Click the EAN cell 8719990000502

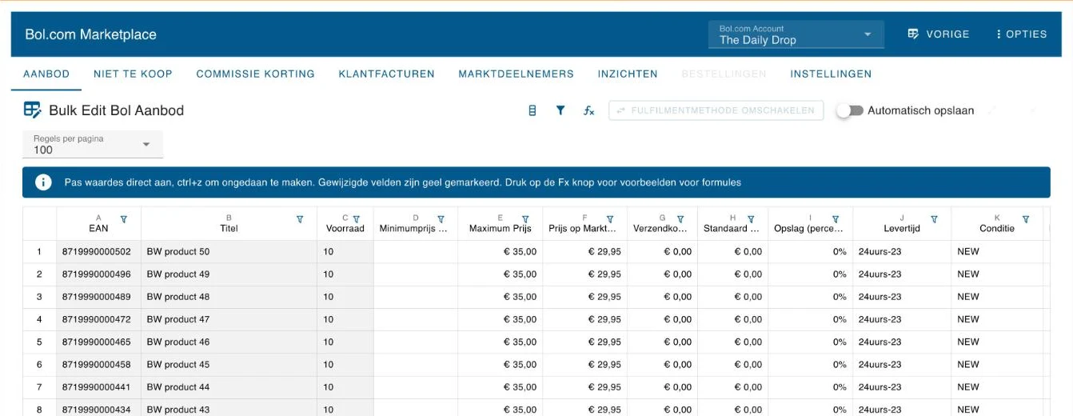(98, 251)
